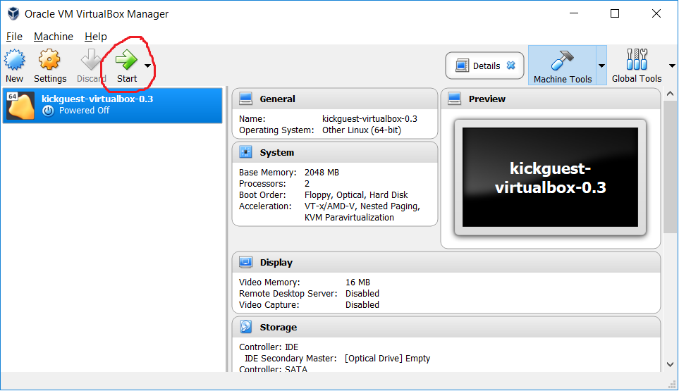
Task: Click the System section chip icon
Action: pyautogui.click(x=245, y=153)
